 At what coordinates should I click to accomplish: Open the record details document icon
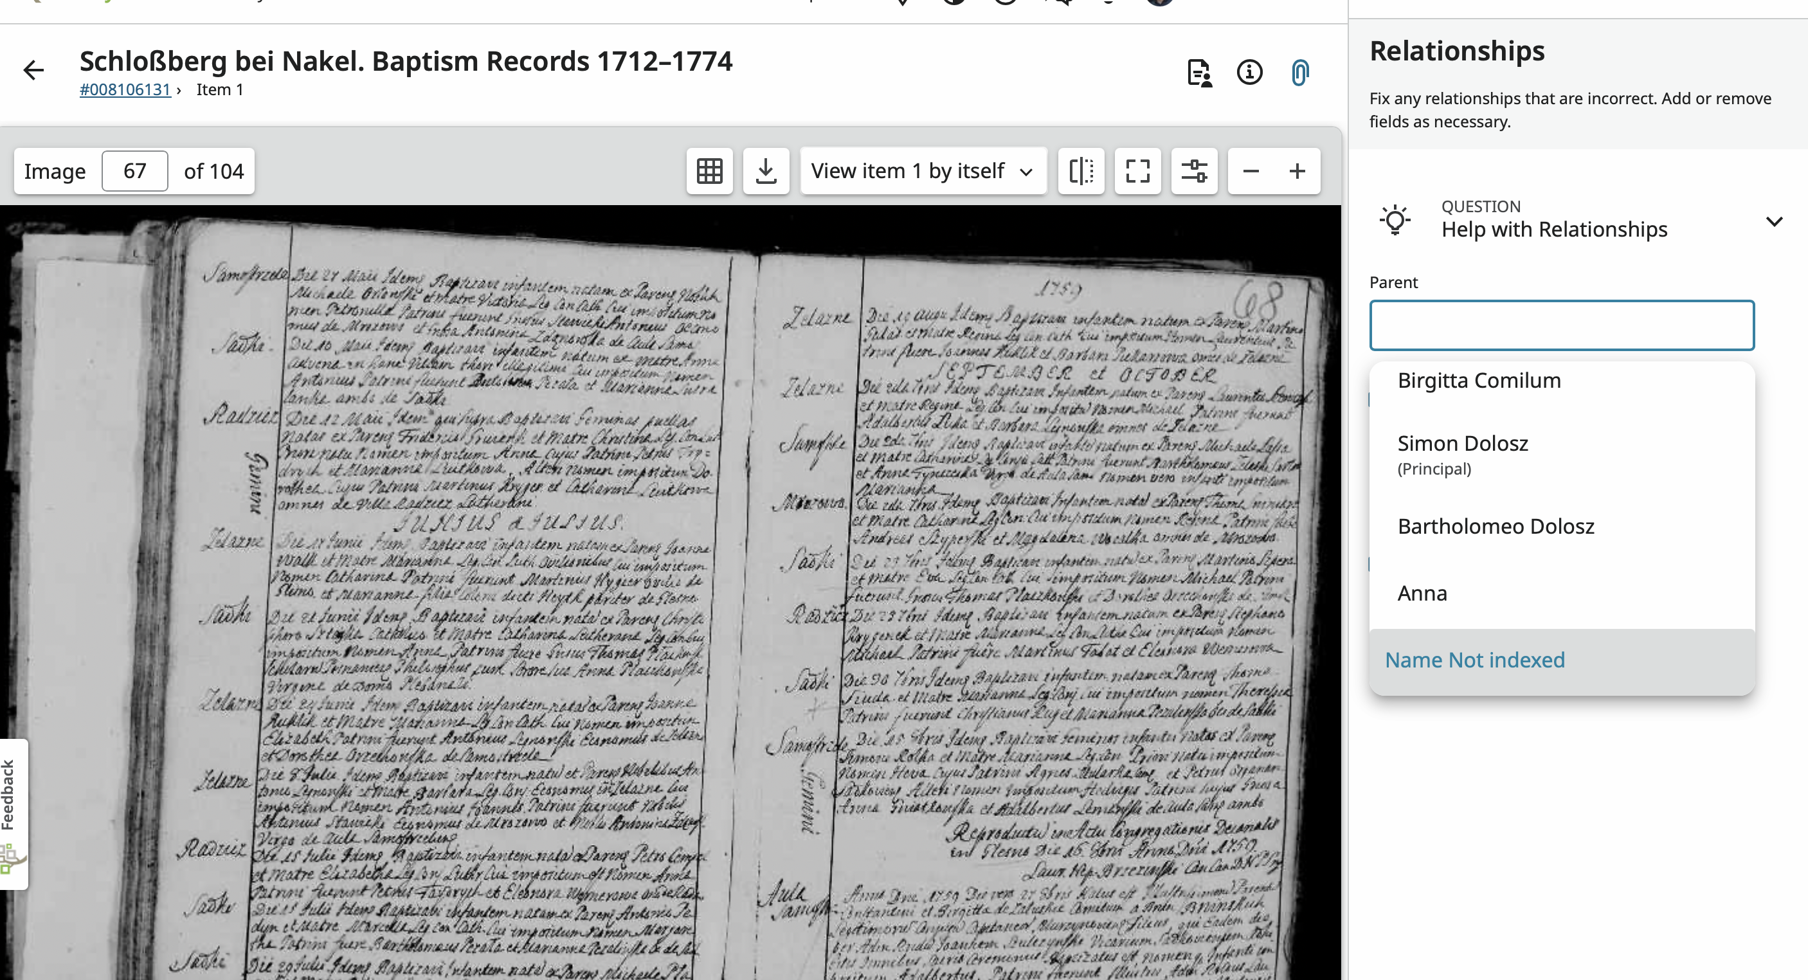pos(1198,72)
